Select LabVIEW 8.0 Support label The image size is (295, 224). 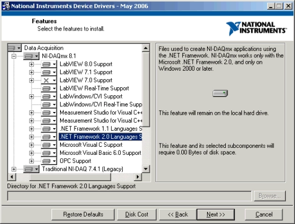point(86,64)
